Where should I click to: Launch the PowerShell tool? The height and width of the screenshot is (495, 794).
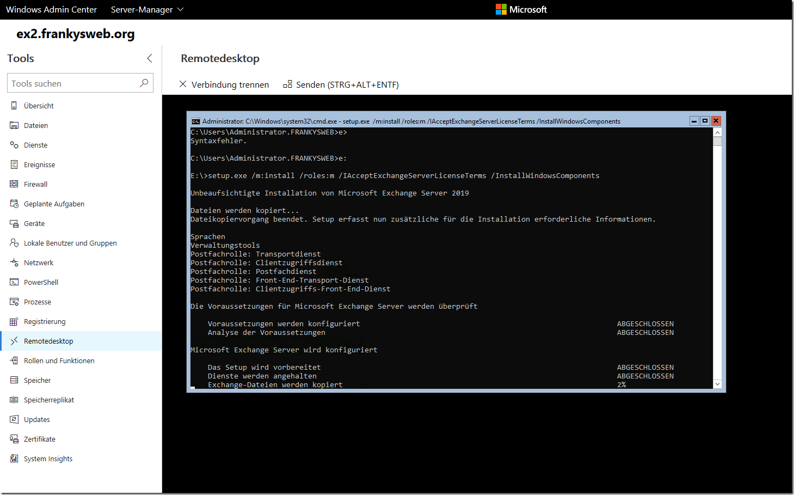(x=81, y=282)
